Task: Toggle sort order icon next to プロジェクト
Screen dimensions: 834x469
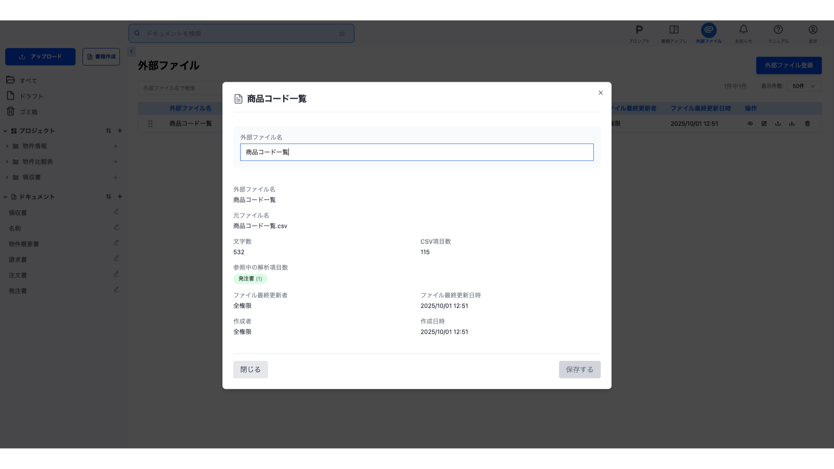Action: (x=109, y=131)
